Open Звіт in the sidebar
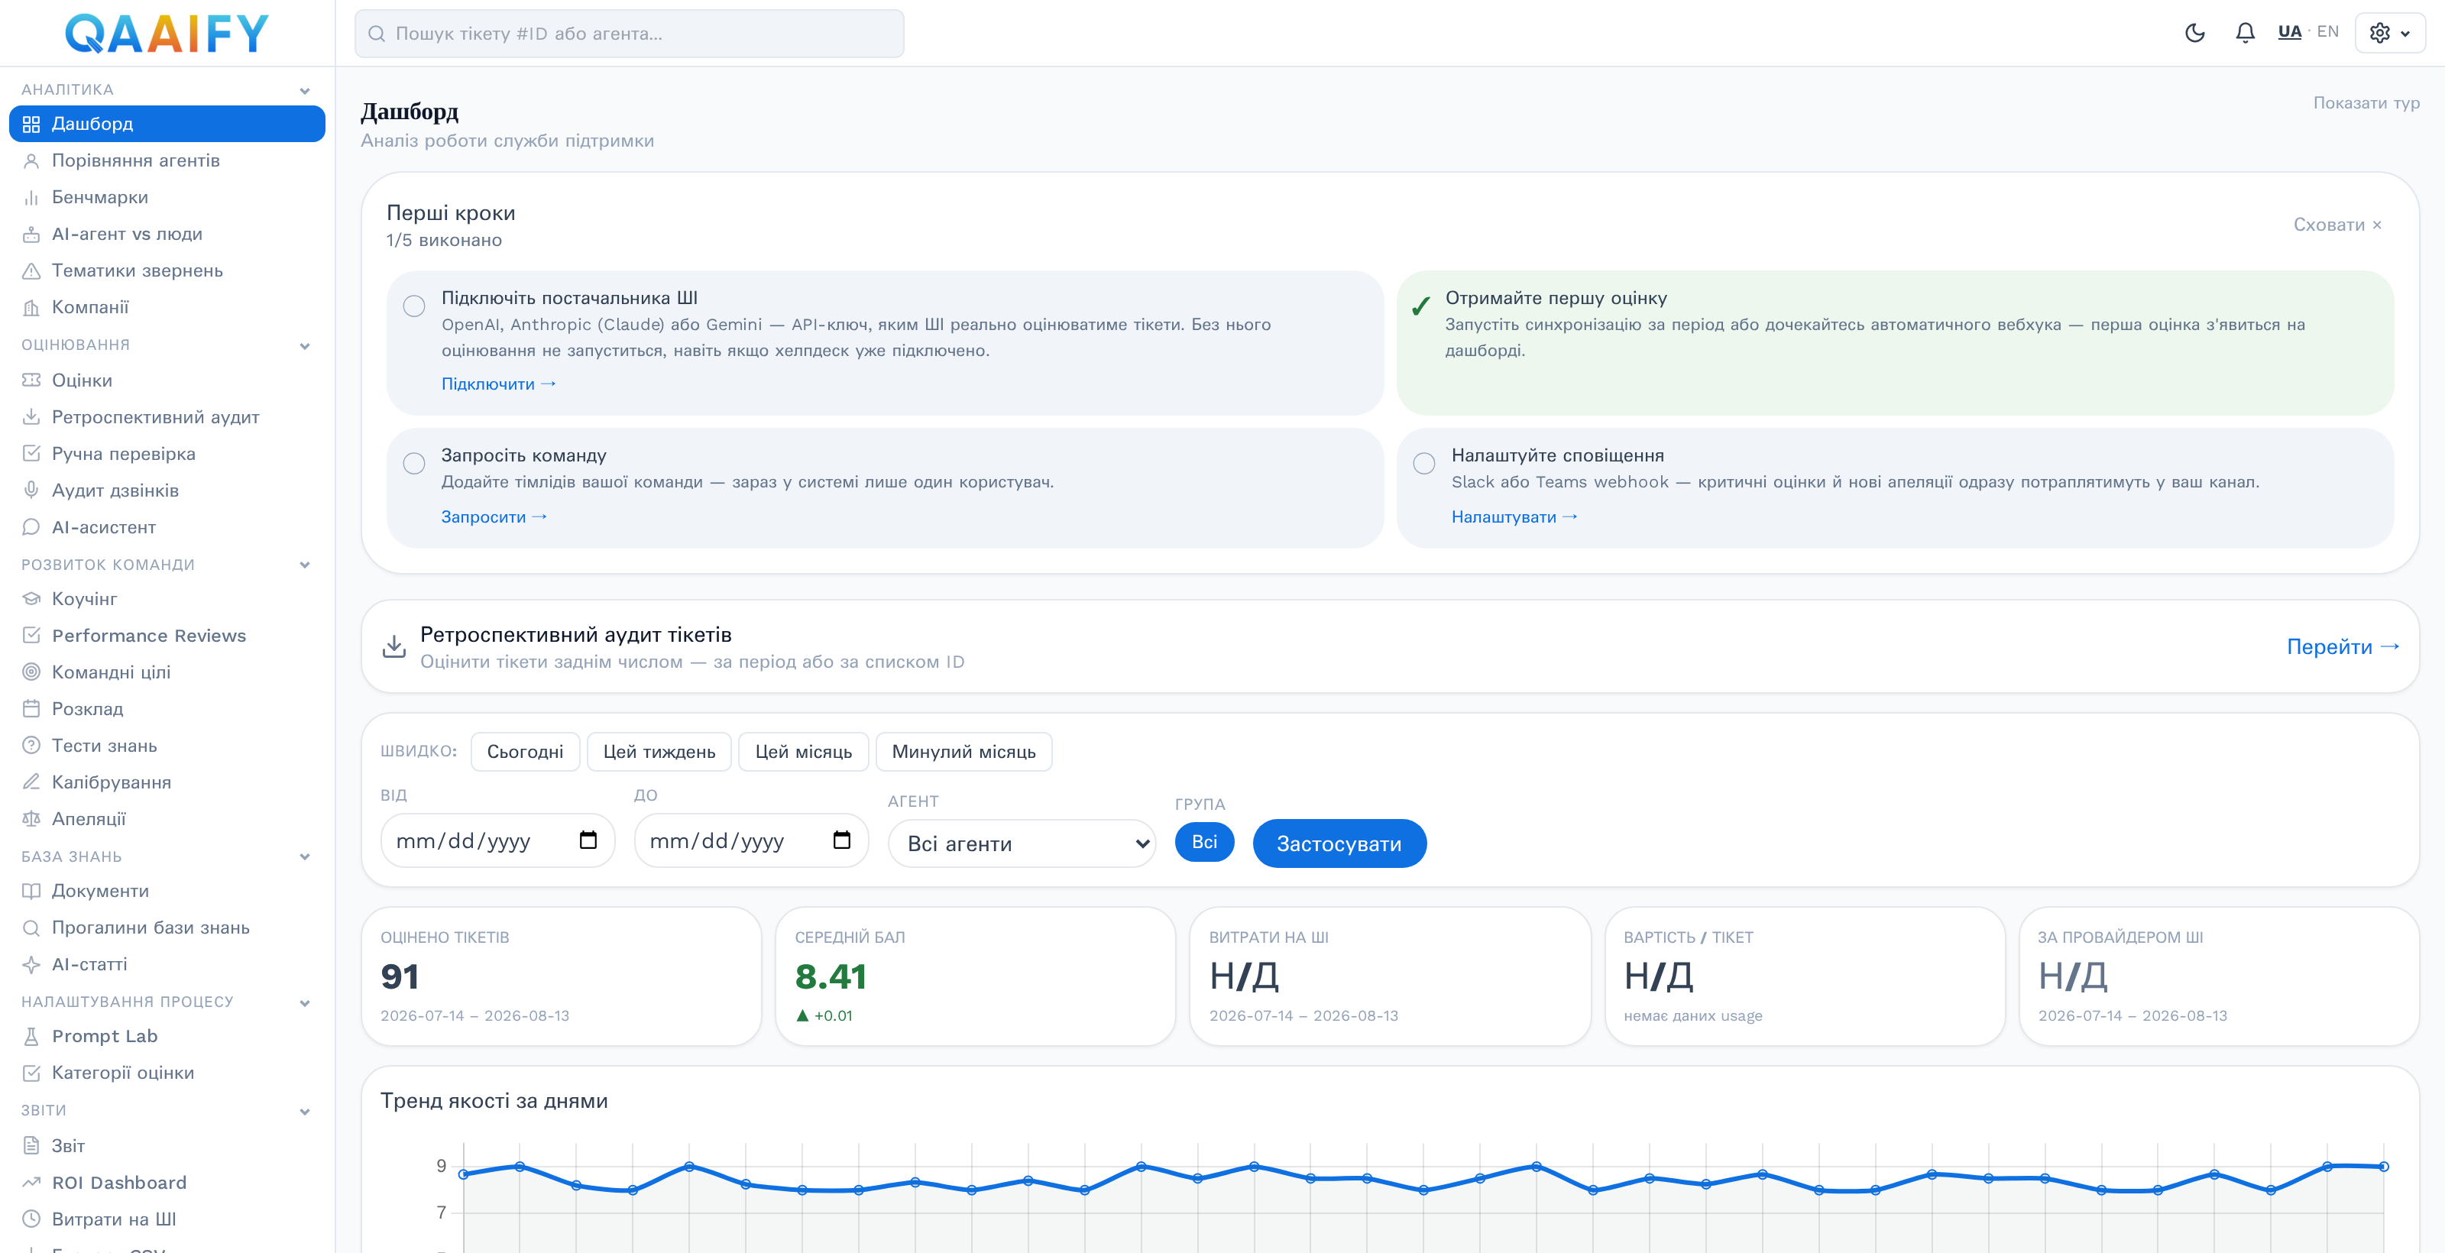 tap(167, 1147)
